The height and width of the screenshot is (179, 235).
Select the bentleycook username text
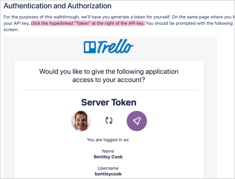click(x=108, y=174)
